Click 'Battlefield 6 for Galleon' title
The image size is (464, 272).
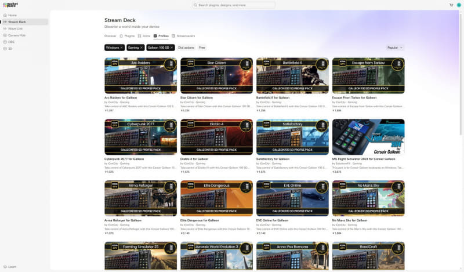click(273, 97)
